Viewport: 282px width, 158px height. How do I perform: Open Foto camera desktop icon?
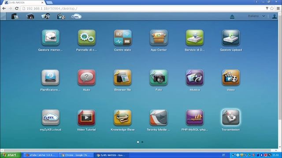(159, 78)
